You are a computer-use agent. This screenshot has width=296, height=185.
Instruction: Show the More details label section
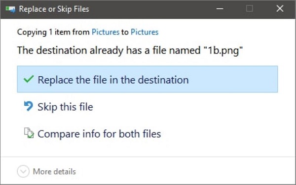[54, 172]
